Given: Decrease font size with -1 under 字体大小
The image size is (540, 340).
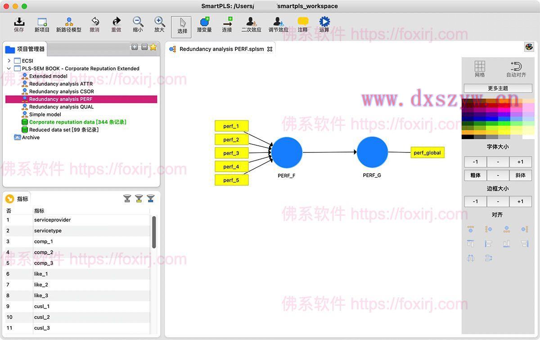Looking at the screenshot, I should (475, 162).
